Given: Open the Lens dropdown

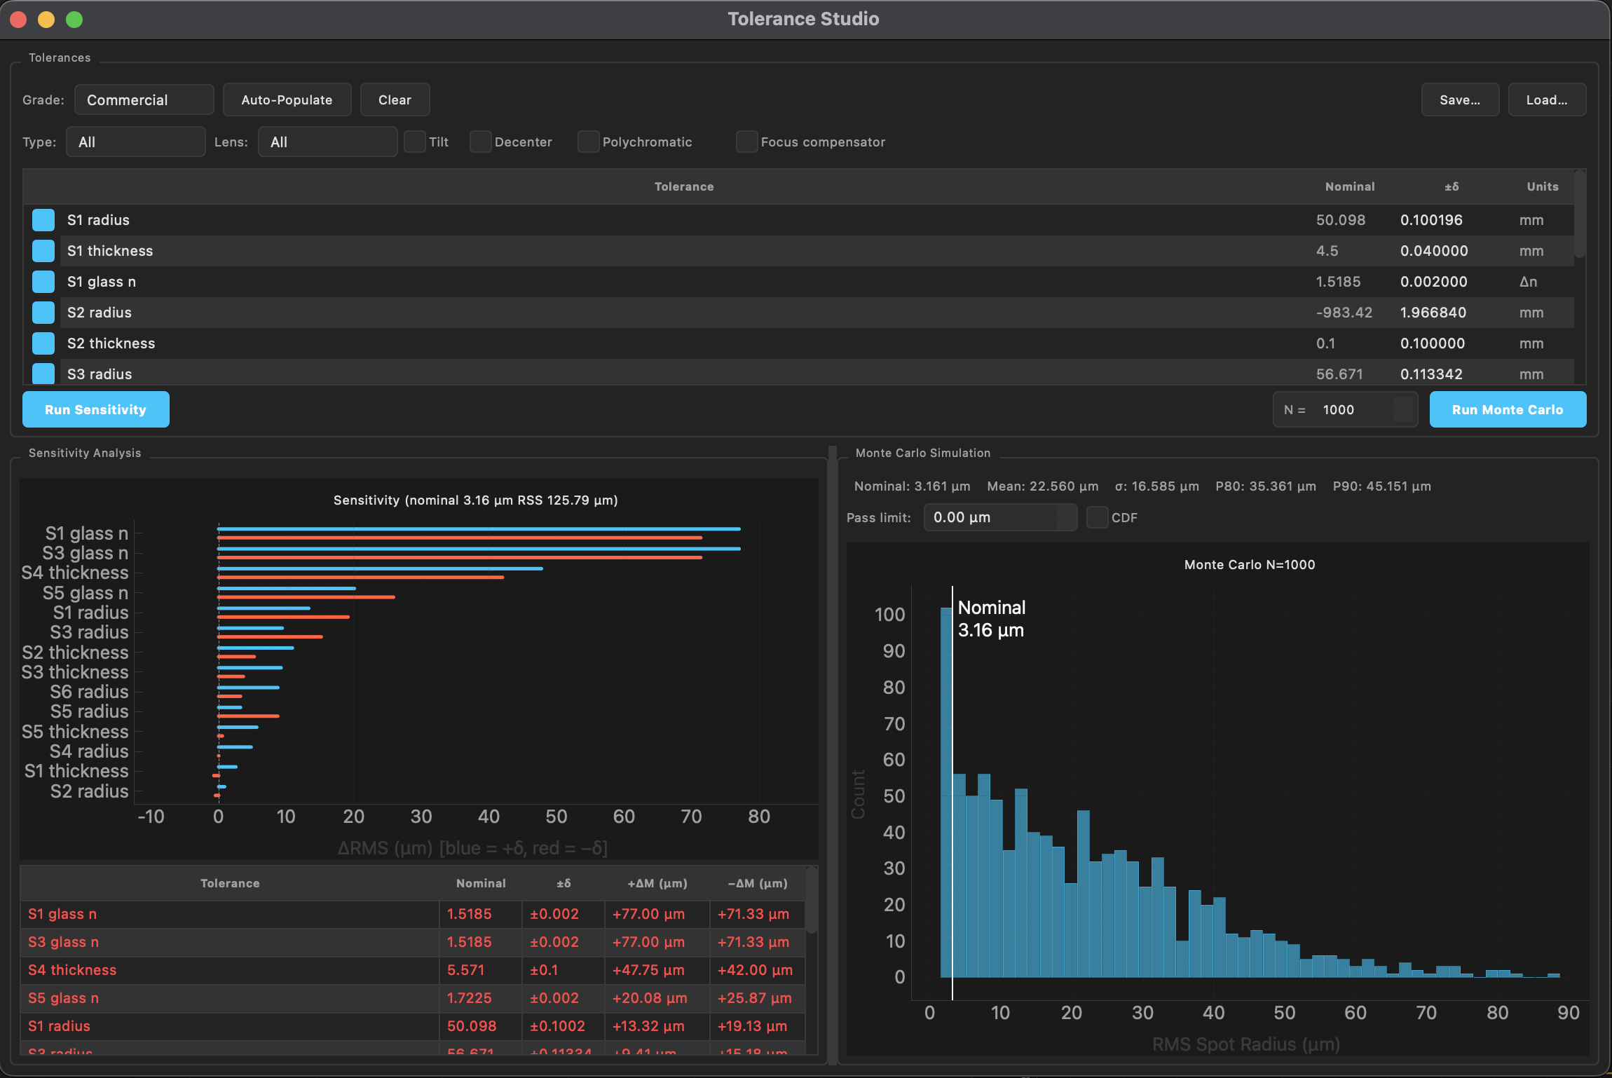Looking at the screenshot, I should pos(327,142).
